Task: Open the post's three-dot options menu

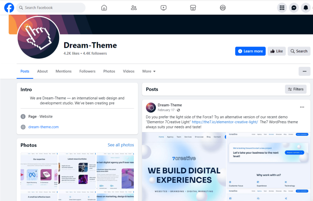Action: pos(302,107)
